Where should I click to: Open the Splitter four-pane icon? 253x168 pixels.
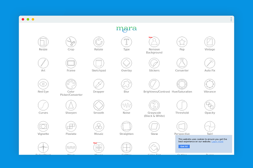[x=126, y=147]
